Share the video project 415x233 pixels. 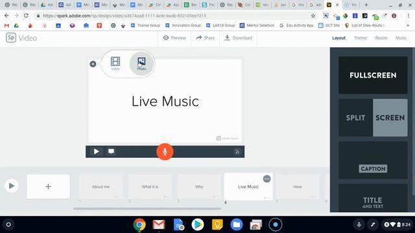click(205, 38)
